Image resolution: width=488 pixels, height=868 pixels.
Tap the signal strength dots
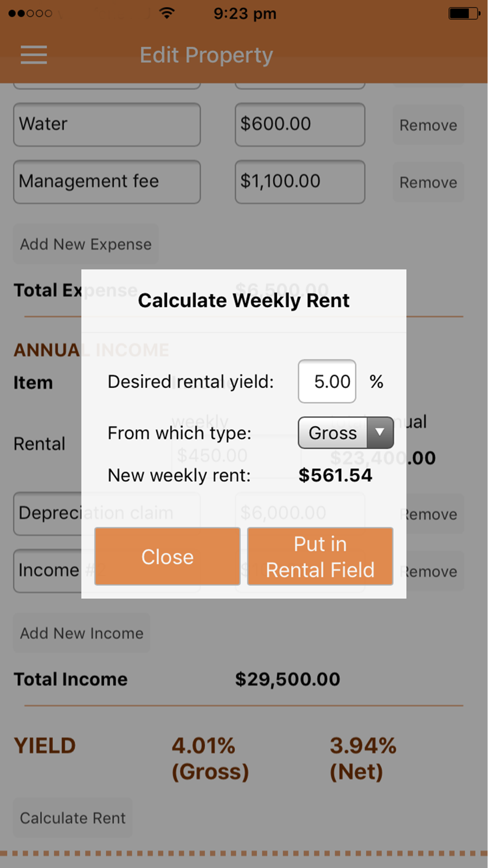click(30, 13)
